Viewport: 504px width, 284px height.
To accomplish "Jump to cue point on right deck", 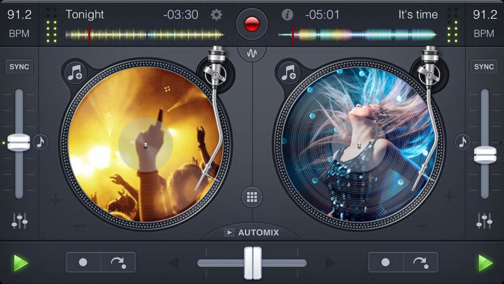I will tap(421, 263).
